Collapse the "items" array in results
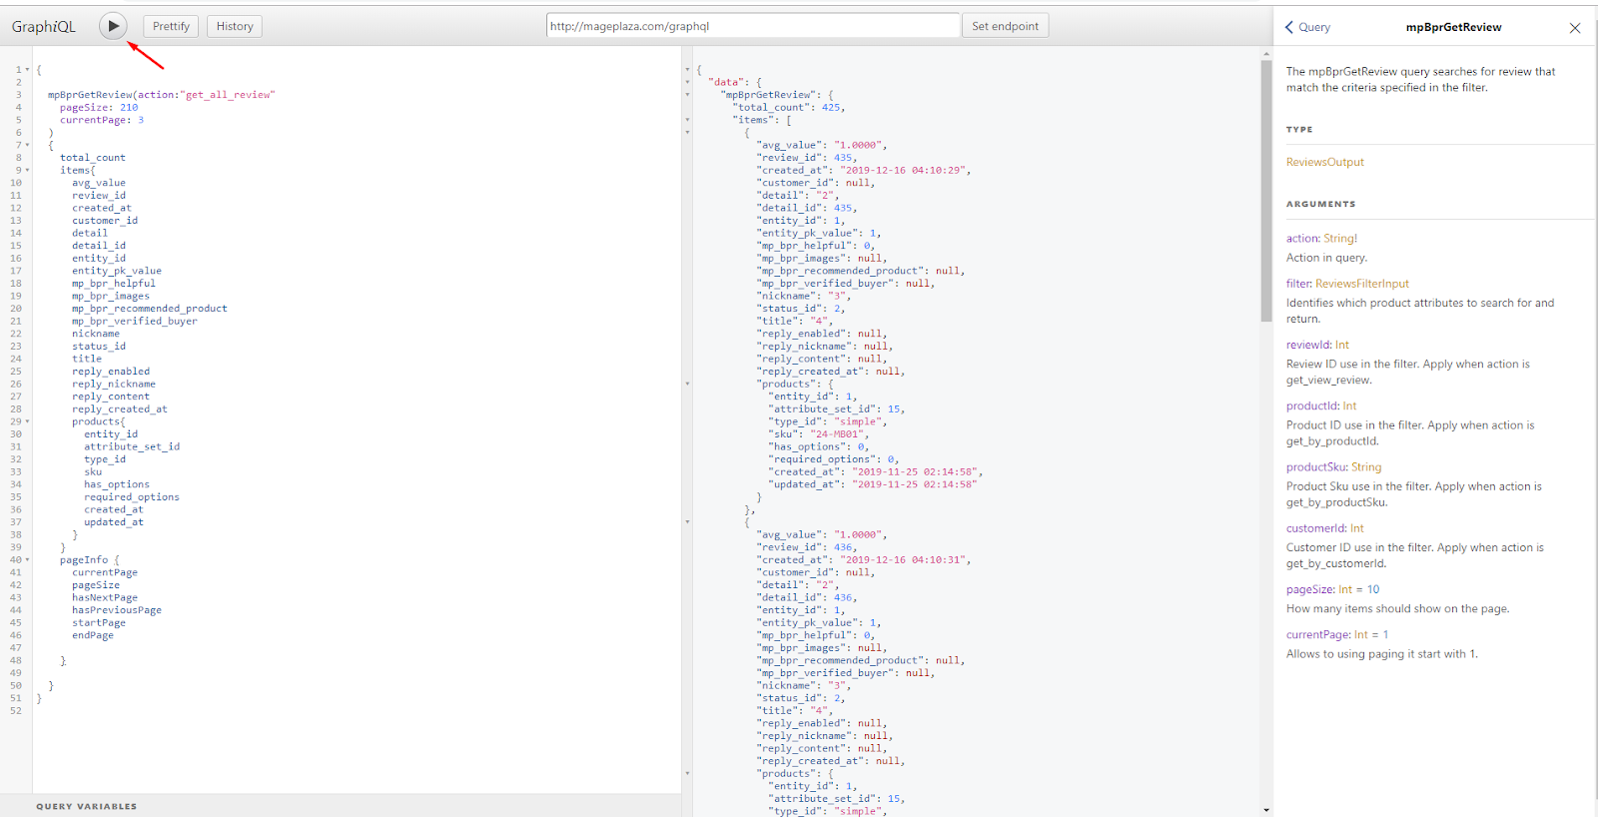This screenshot has width=1598, height=817. [687, 120]
